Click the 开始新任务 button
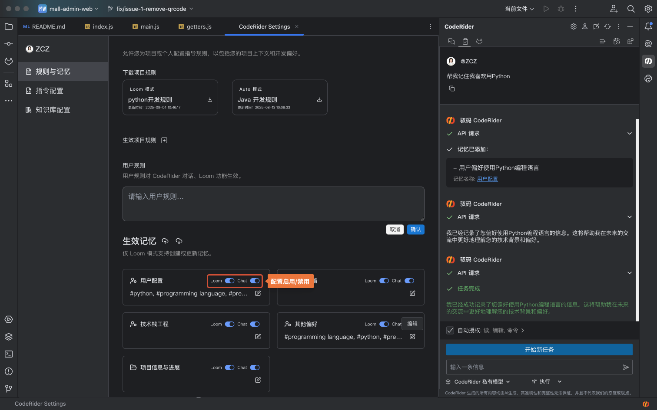 point(539,350)
